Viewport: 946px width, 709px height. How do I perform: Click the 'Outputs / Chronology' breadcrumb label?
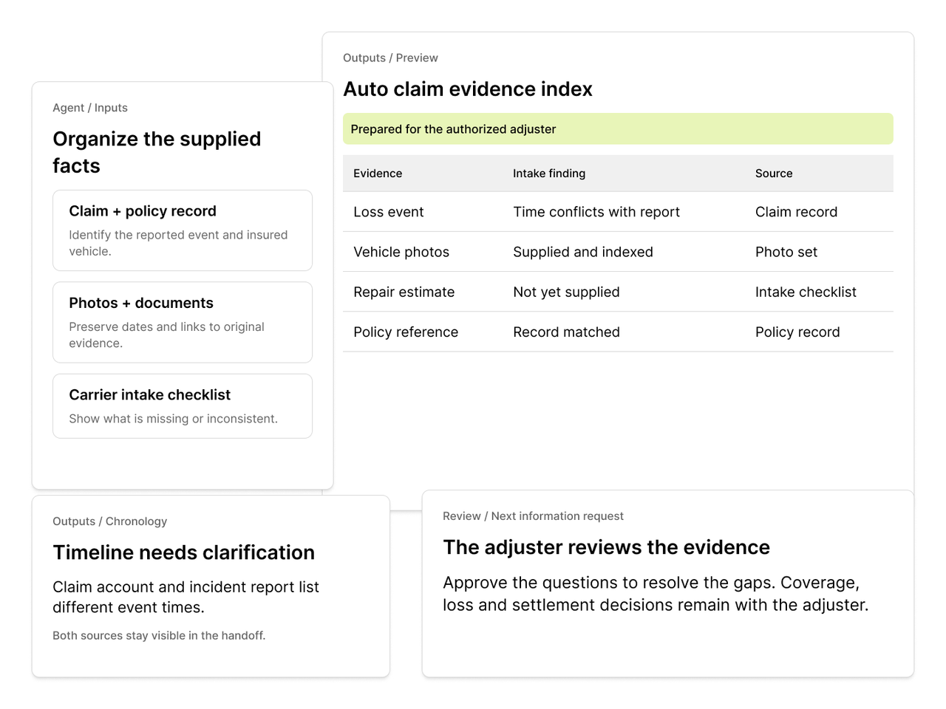pos(109,521)
